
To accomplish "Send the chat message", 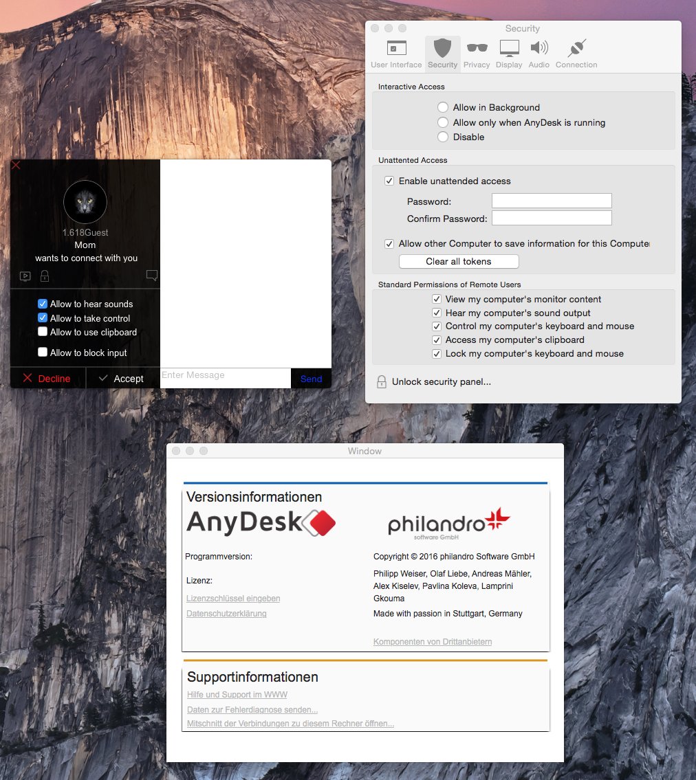I will [x=311, y=379].
